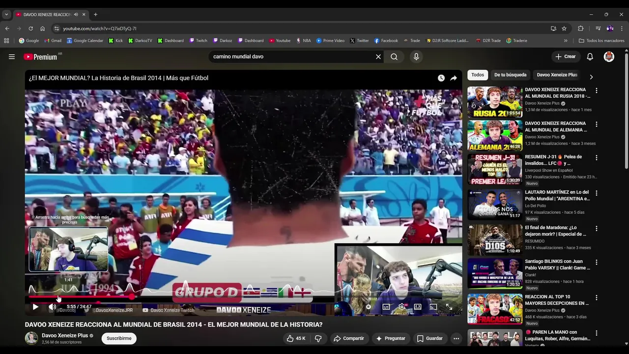The height and width of the screenshot is (354, 629).
Task: Open options for RESUMEN J-31 video
Action: click(597, 158)
